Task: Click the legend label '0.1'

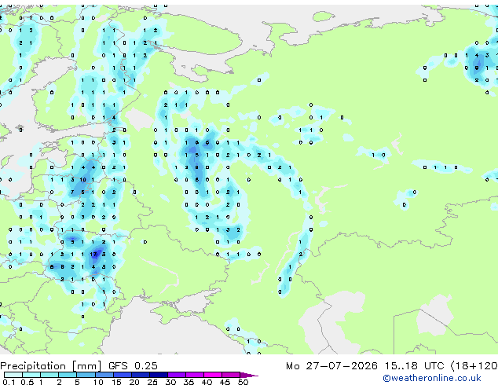Action: pyautogui.click(x=9, y=382)
